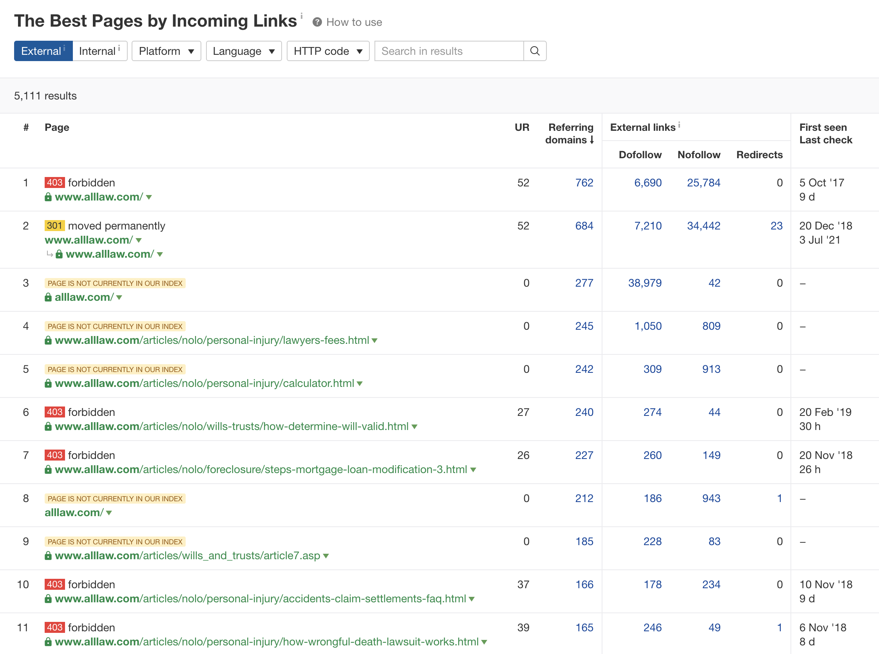Open the 762 referring domains link
The image size is (879, 654).
coord(584,182)
